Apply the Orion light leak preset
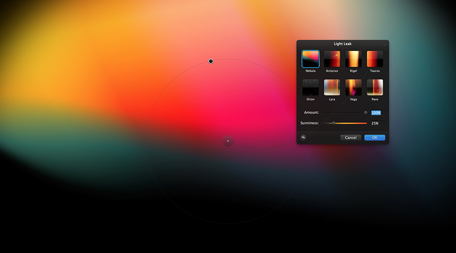 (310, 87)
